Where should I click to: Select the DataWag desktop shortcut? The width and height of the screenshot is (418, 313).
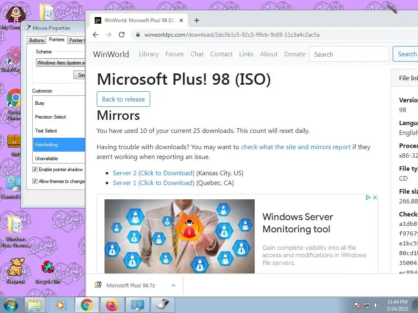(x=11, y=59)
